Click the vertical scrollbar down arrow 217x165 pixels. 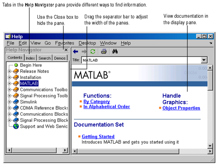pos(210,146)
